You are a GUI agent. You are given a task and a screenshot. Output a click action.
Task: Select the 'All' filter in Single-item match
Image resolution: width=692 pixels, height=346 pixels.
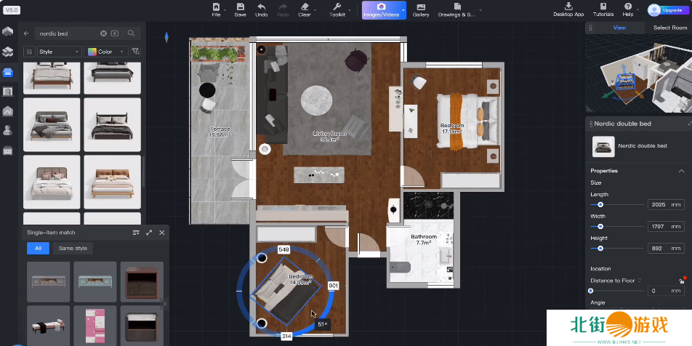(38, 249)
